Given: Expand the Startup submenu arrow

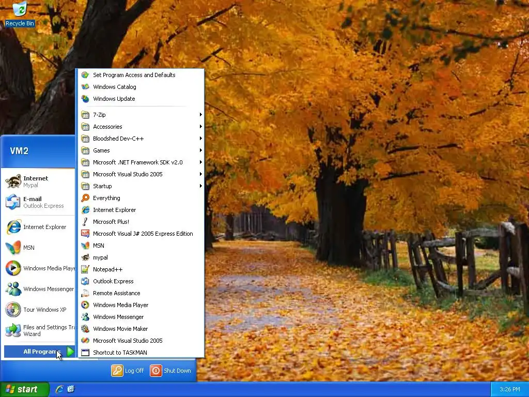Looking at the screenshot, I should (201, 186).
